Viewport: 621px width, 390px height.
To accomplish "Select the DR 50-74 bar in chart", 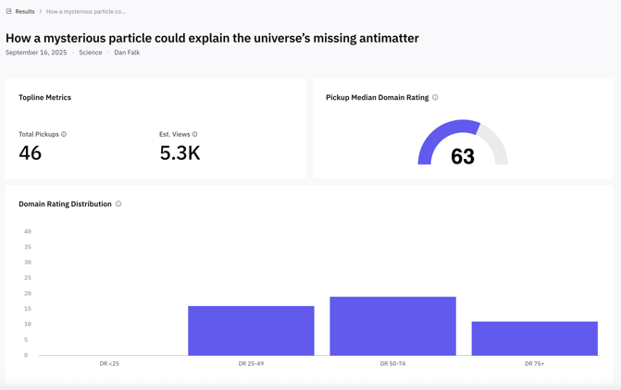I will click(x=392, y=325).
